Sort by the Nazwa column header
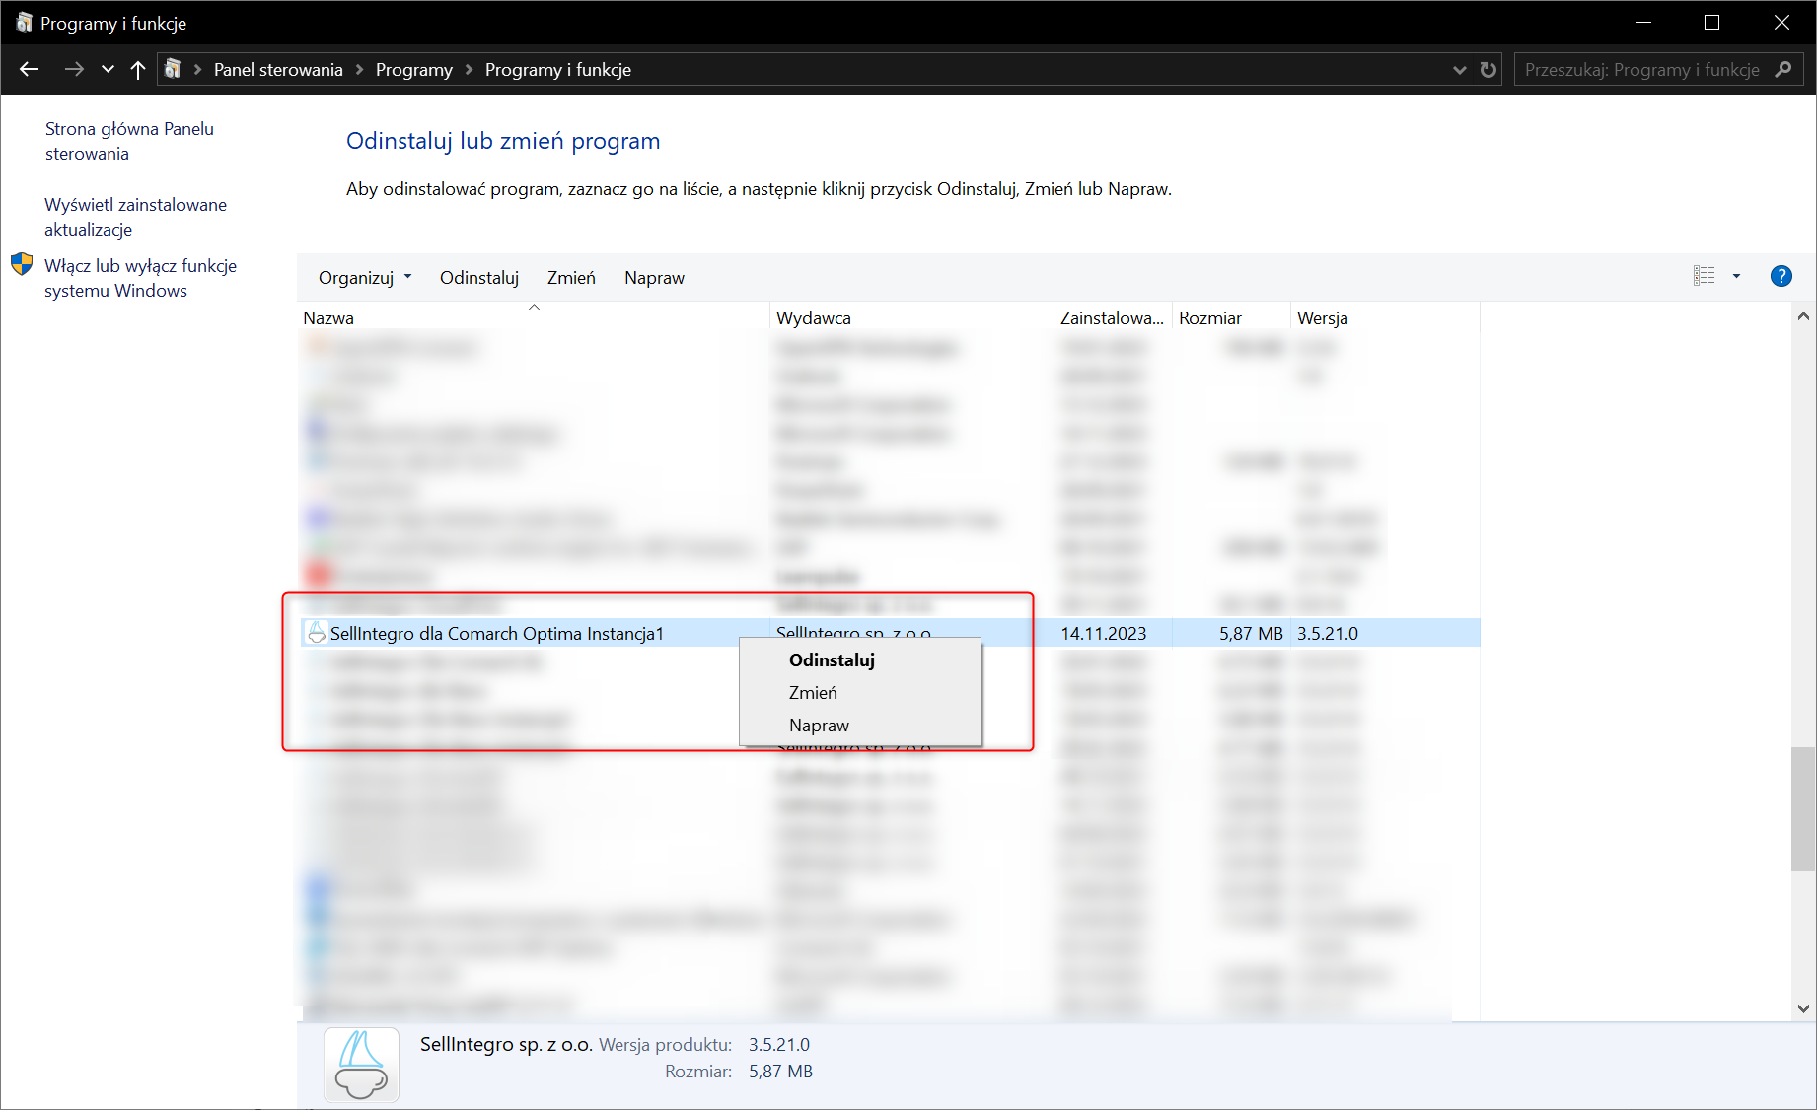Viewport: 1817px width, 1110px height. (x=533, y=317)
